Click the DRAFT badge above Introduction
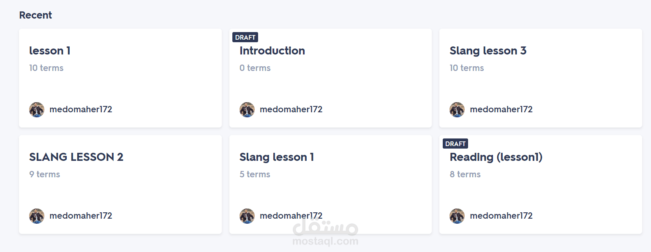 coord(245,38)
